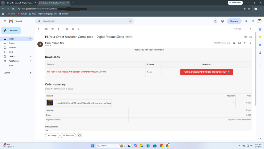Mark email as unread icon
The height and width of the screenshot is (149, 264).
pyautogui.click(x=67, y=29)
